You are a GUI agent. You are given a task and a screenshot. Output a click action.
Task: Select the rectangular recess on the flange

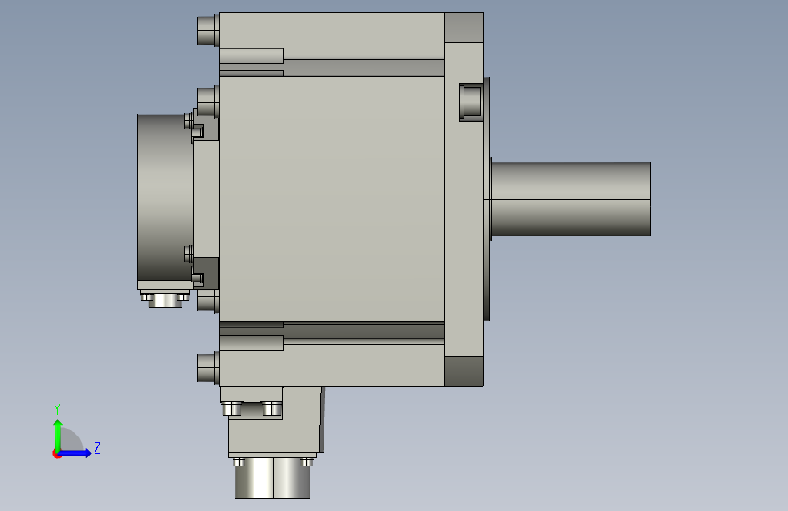click(471, 102)
